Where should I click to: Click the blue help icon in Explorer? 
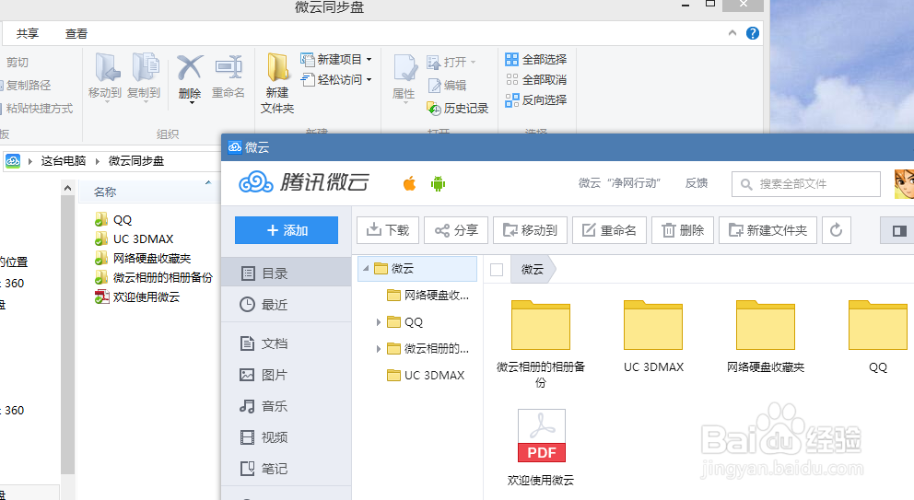pyautogui.click(x=753, y=33)
